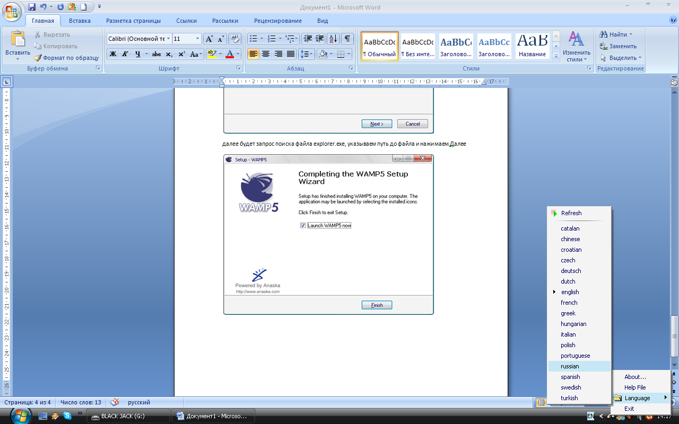The width and height of the screenshot is (679, 424).
Task: Click Format Painter (Формат по образцу)
Action: point(67,58)
